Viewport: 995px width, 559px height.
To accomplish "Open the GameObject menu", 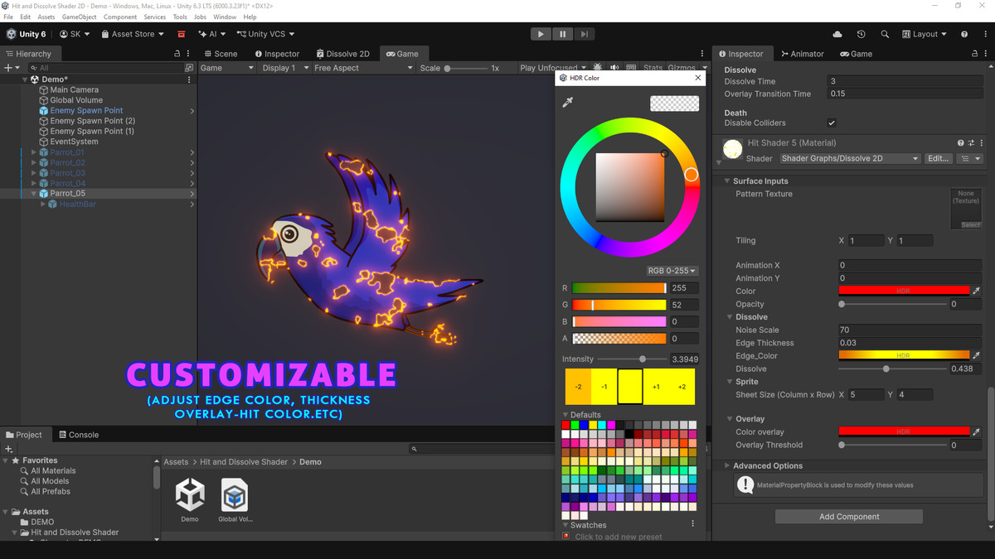I will coord(80,17).
